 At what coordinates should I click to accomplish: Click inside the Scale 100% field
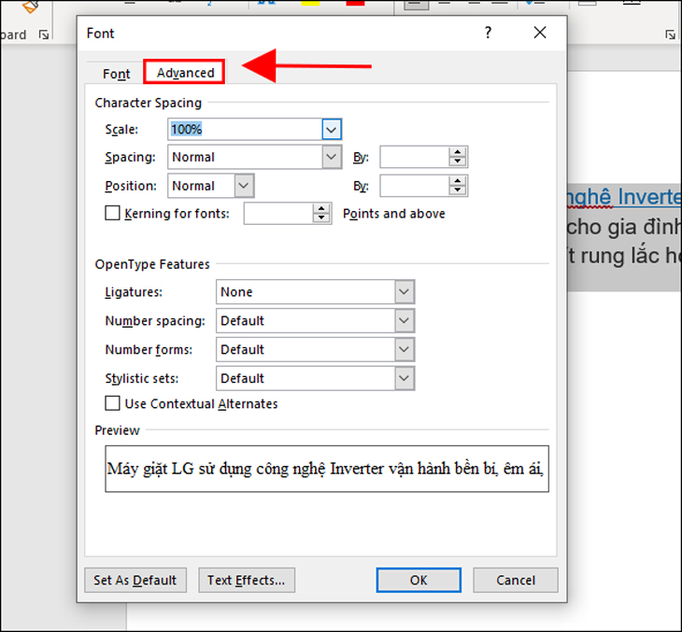[243, 129]
